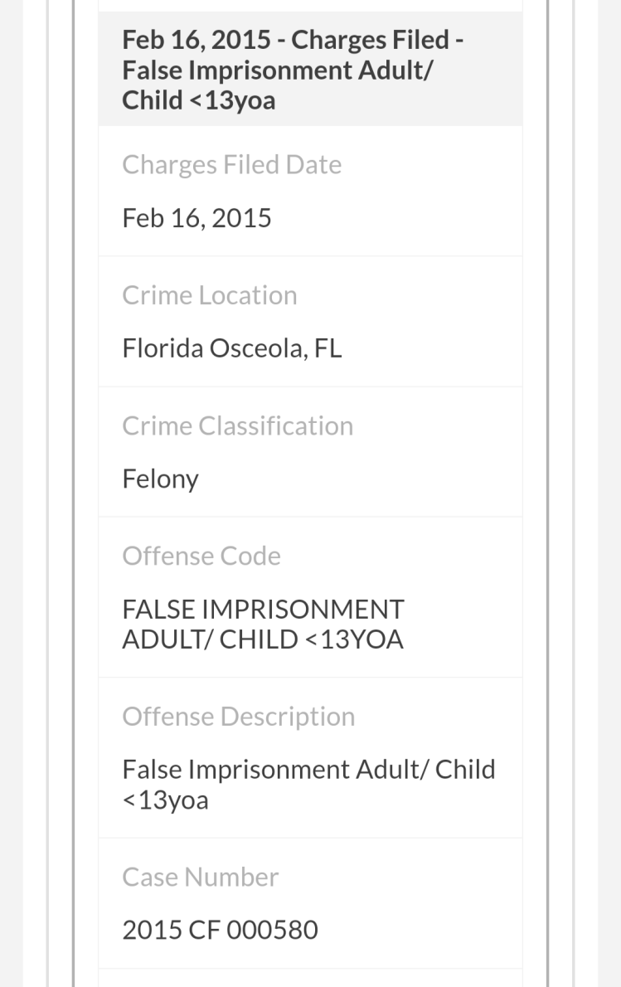Click the Offense Code label
This screenshot has height=987, width=621.
point(201,556)
